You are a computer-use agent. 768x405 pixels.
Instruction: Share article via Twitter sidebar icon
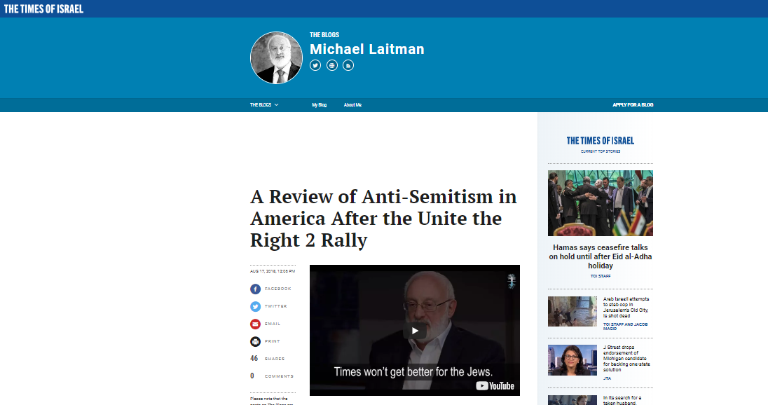pyautogui.click(x=255, y=306)
